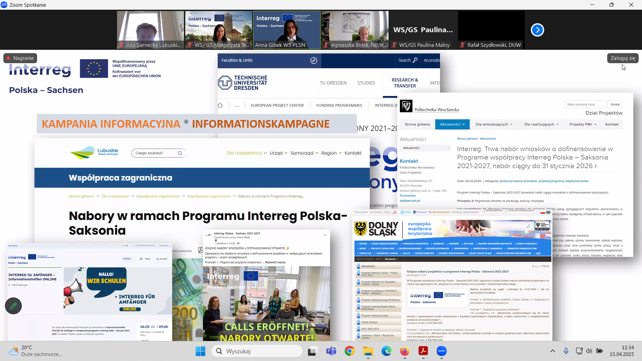Viewport: 642px width, 361px height.
Task: Click the Zaloguj się button
Action: tap(623, 58)
